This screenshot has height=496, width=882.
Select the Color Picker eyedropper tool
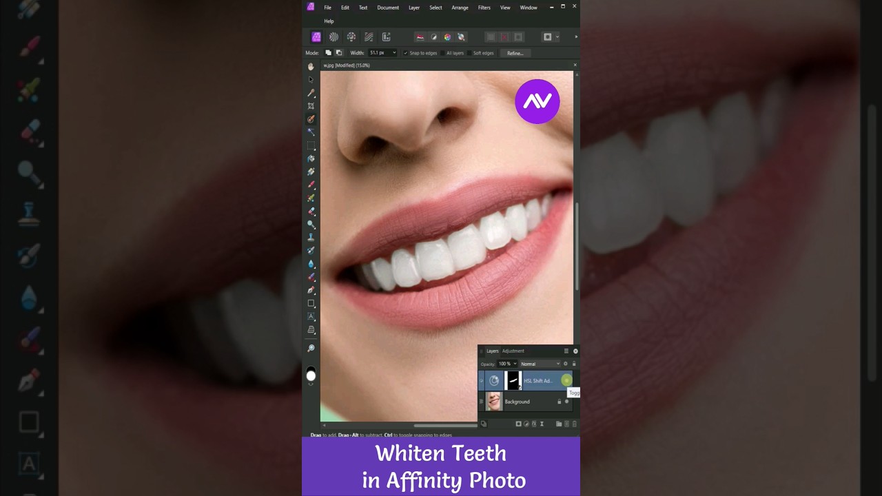(x=311, y=93)
